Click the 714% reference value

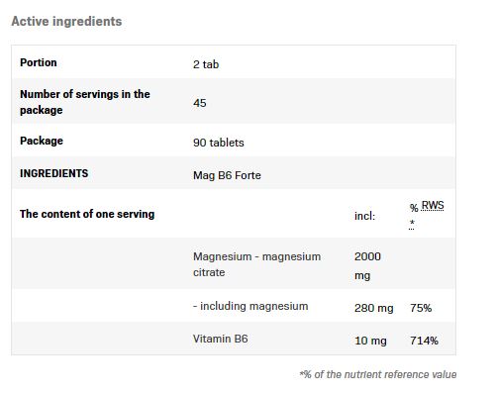pos(424,341)
